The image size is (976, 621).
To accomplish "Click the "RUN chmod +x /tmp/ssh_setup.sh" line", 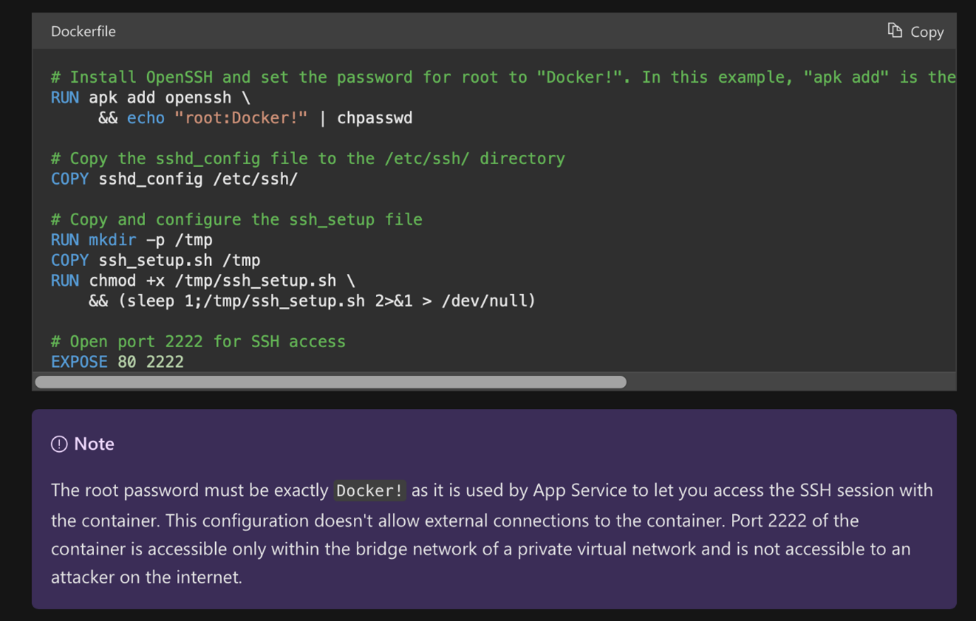I will coord(202,281).
